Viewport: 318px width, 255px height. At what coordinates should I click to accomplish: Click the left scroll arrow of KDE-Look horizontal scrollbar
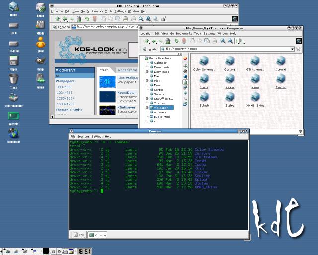[52, 117]
